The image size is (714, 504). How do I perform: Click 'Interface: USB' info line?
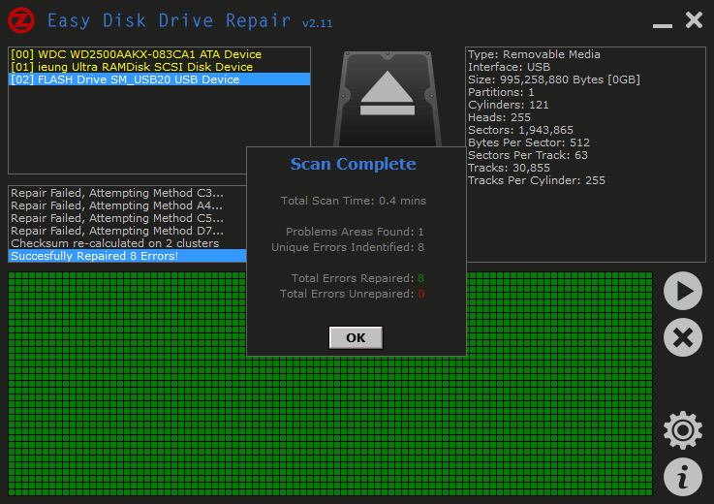(x=509, y=67)
